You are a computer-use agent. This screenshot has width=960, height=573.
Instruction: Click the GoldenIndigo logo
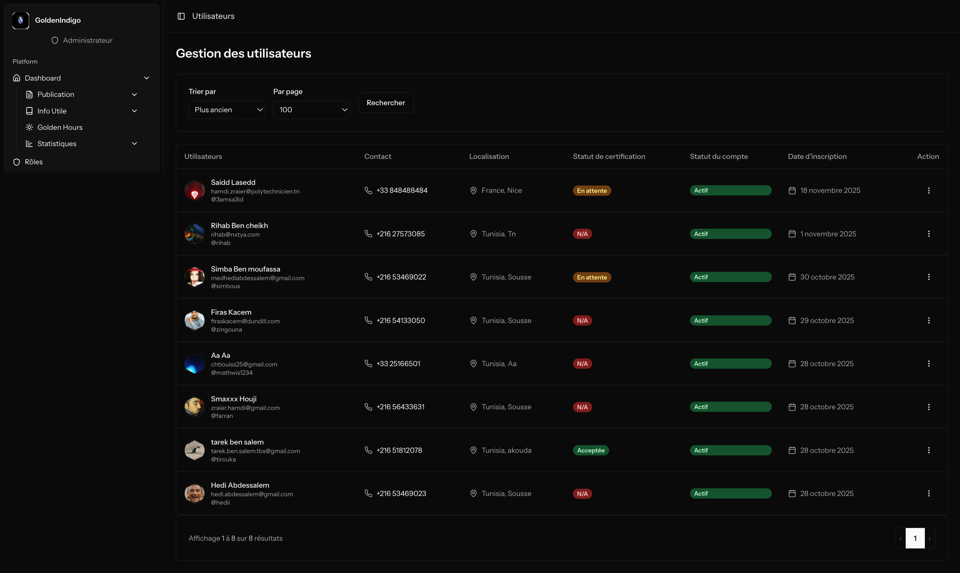20,20
